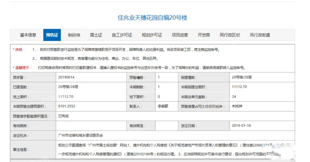Image resolution: width=310 pixels, height=162 pixels.
Task: Click the 报建屋数 label
Action: pos(189,78)
